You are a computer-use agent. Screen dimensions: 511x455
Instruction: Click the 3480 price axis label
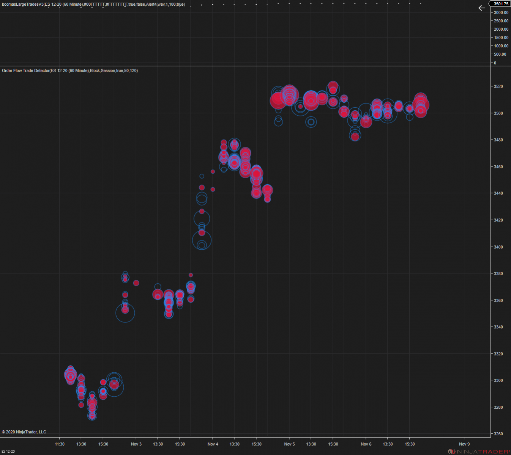[x=498, y=140]
